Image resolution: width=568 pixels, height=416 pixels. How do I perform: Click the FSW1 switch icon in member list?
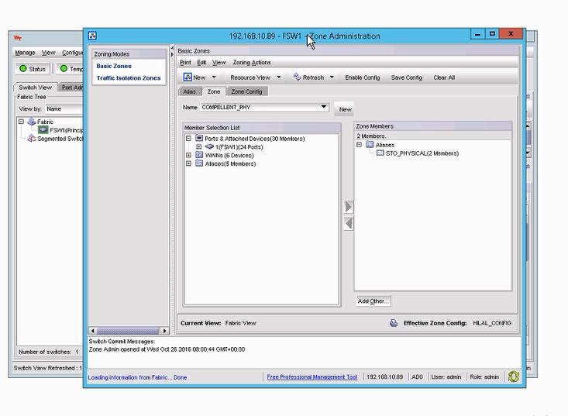click(209, 146)
